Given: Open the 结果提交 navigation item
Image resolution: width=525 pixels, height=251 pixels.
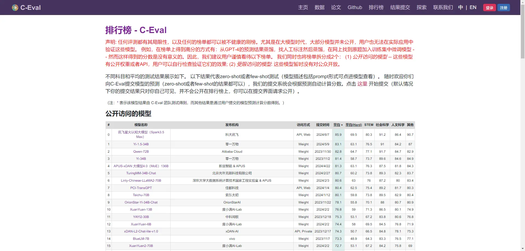Looking at the screenshot, I should 400,7.
